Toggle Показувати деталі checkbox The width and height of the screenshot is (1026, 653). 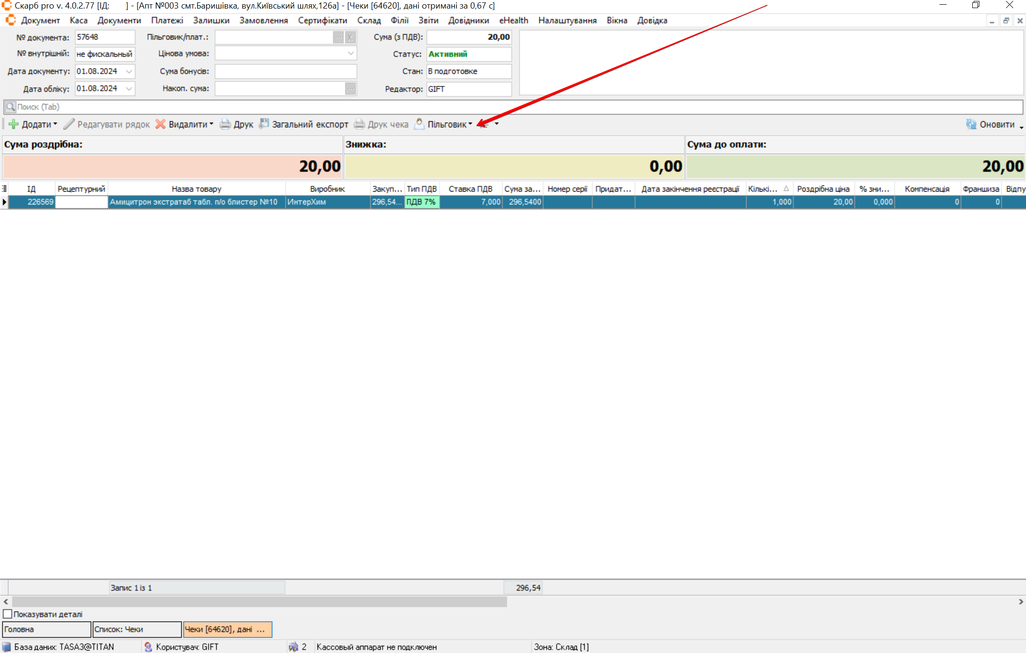click(8, 614)
